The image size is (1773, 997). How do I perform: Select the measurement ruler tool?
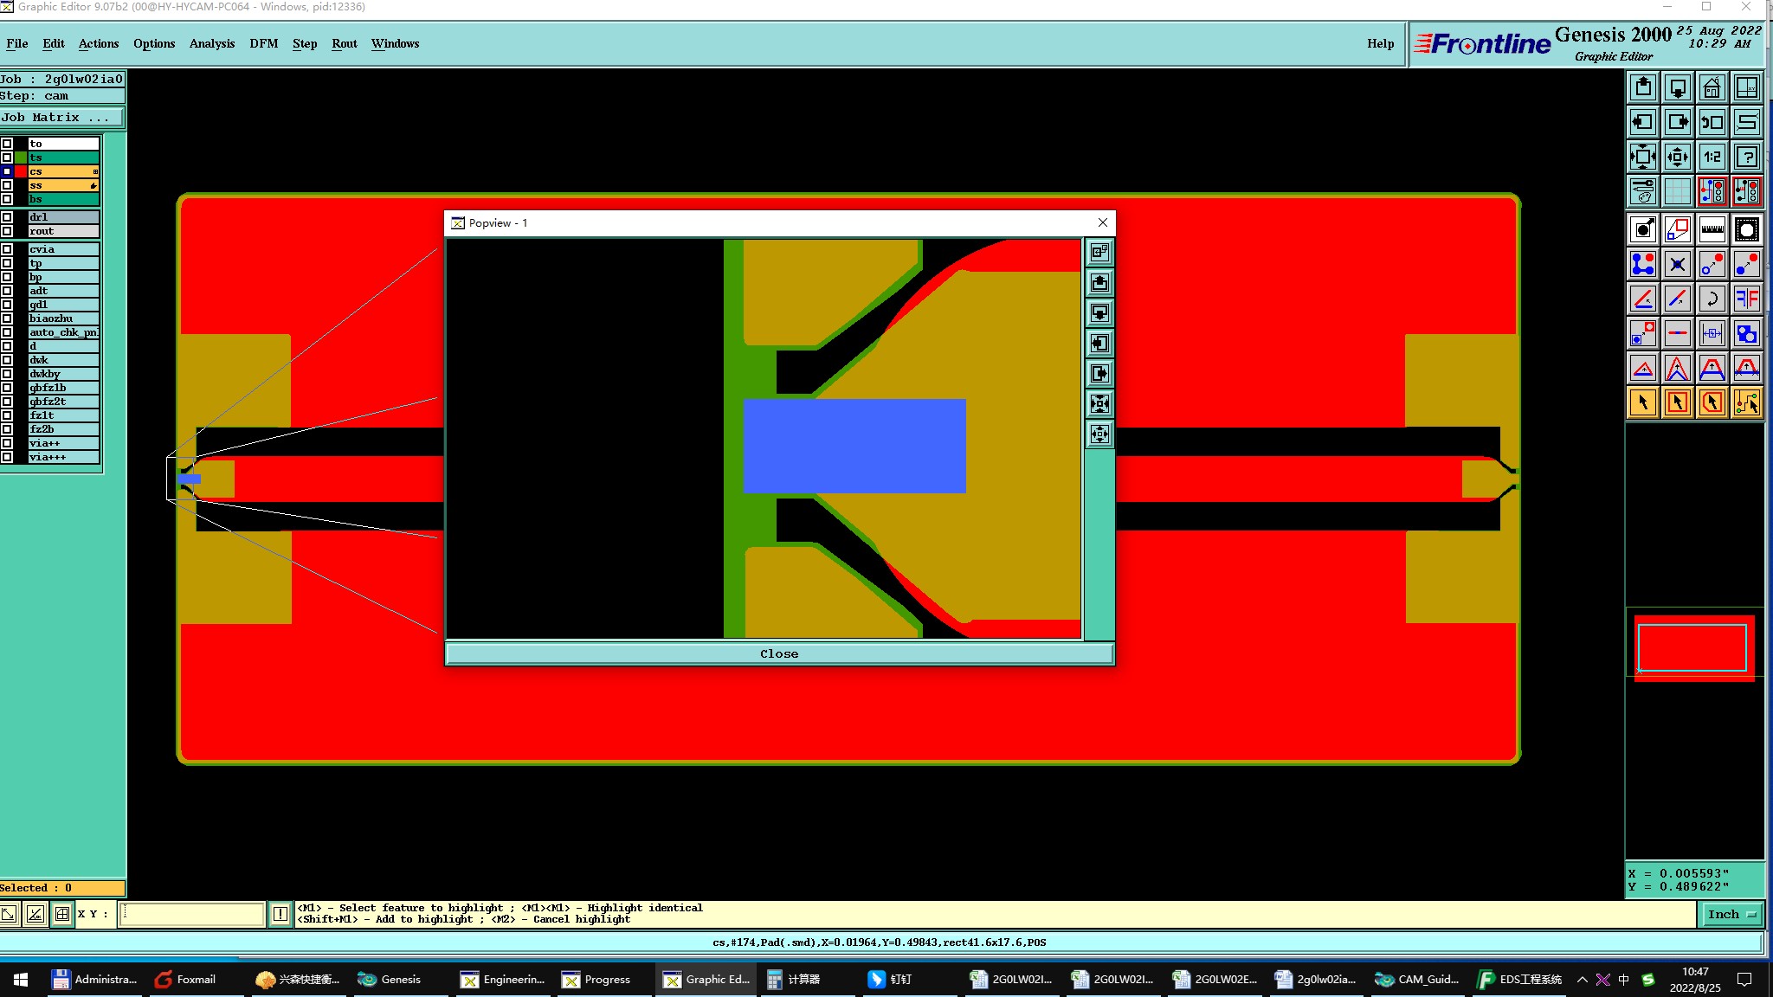(1712, 229)
